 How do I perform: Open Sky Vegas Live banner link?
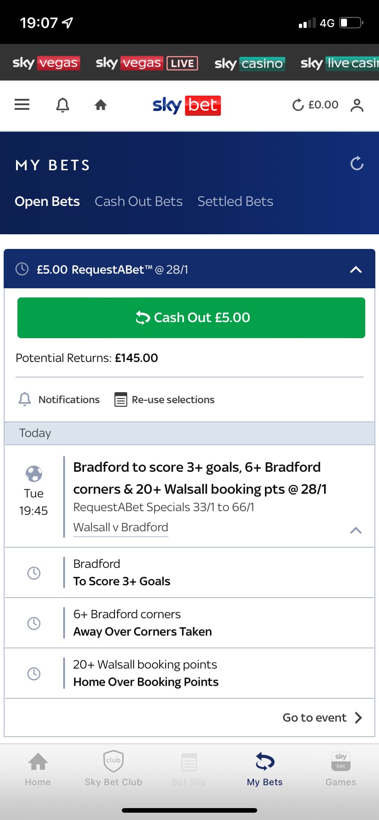146,63
